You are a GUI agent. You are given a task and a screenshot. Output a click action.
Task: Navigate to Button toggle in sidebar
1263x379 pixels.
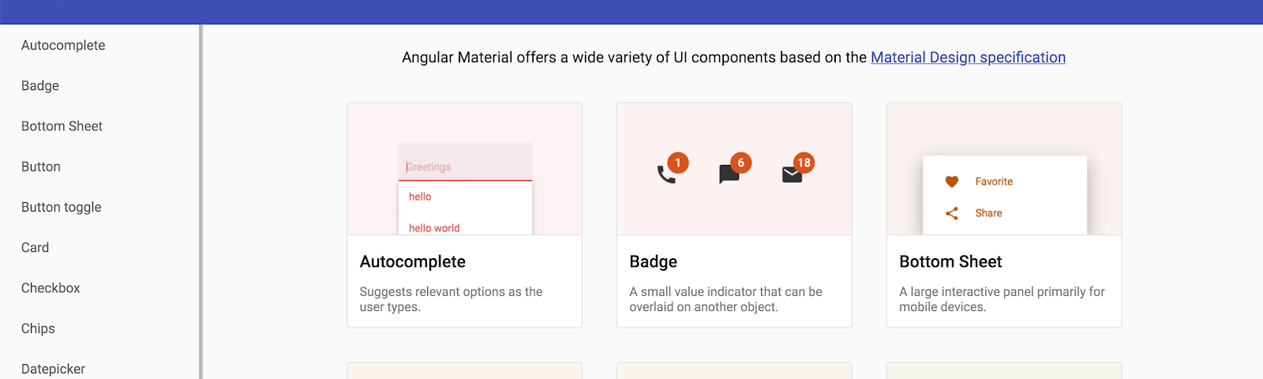(62, 208)
